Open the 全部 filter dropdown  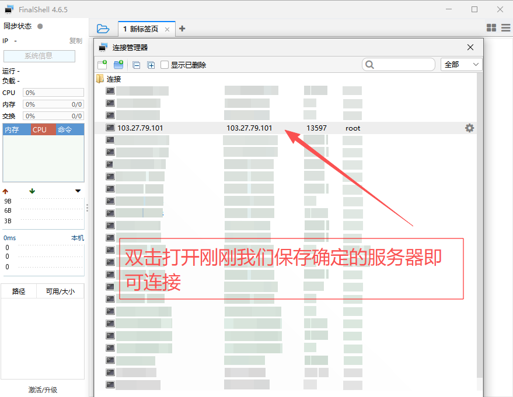click(462, 65)
